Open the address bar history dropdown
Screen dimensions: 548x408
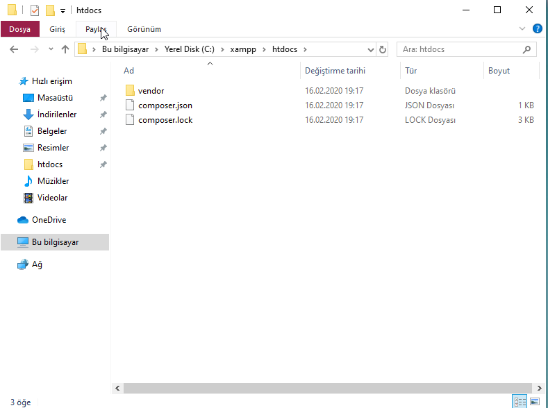point(371,50)
